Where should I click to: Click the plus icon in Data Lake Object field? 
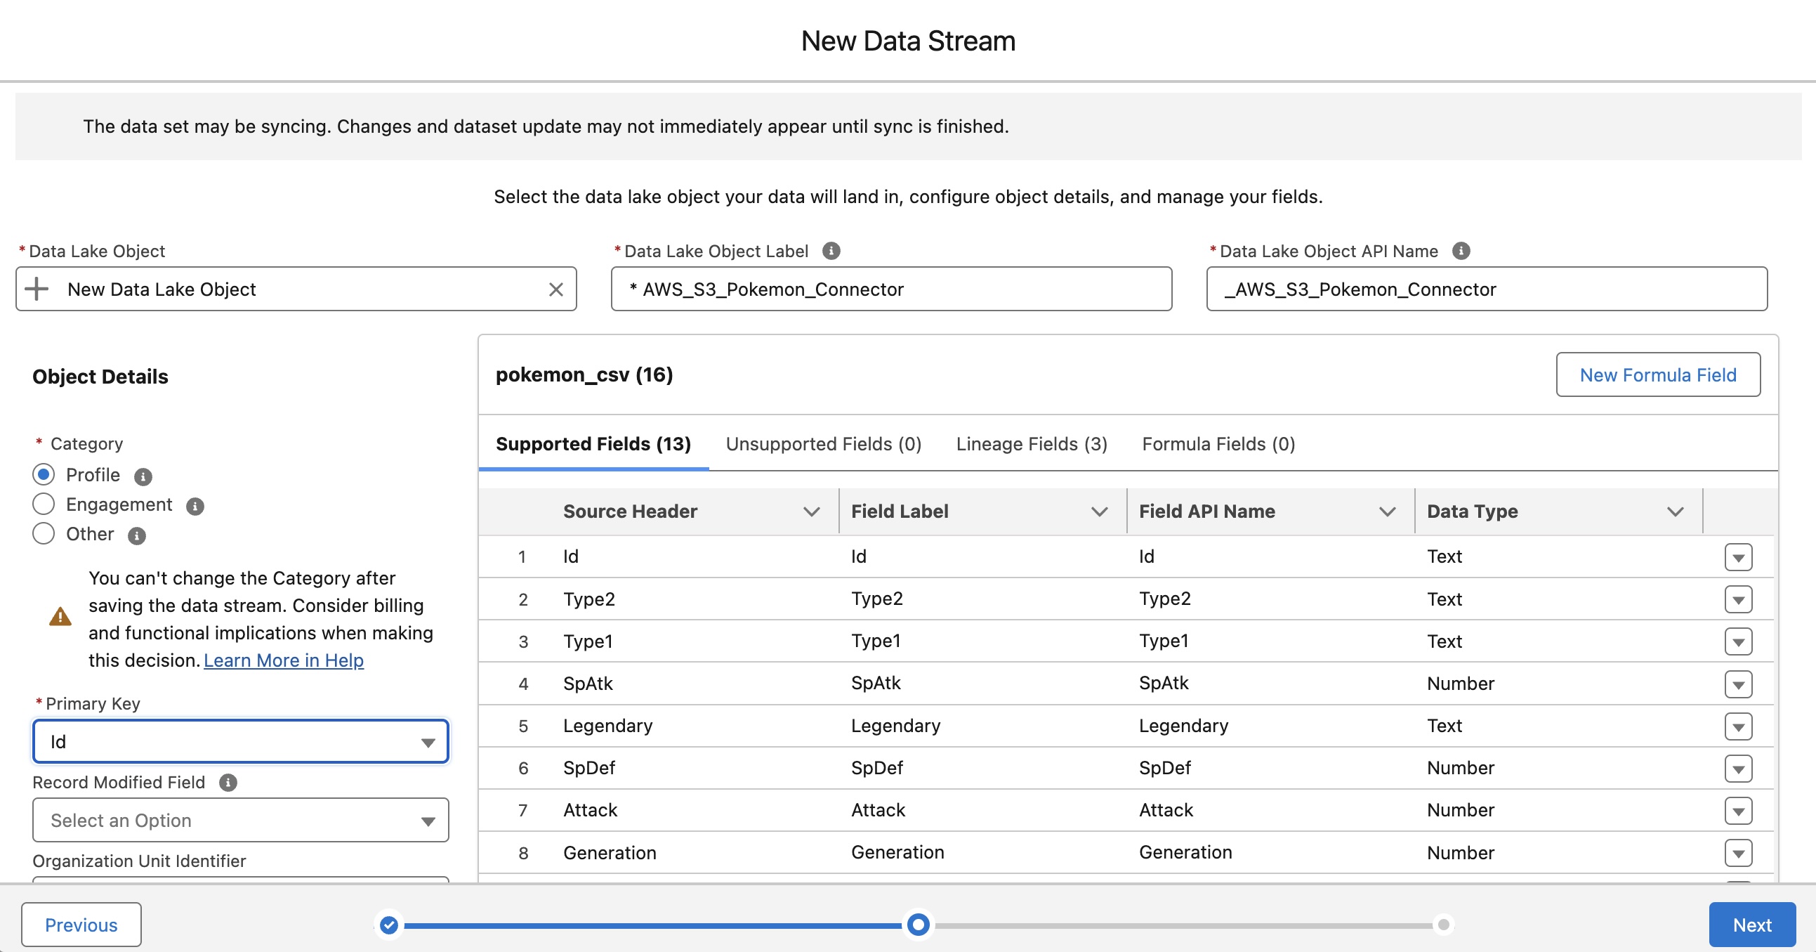click(x=37, y=289)
